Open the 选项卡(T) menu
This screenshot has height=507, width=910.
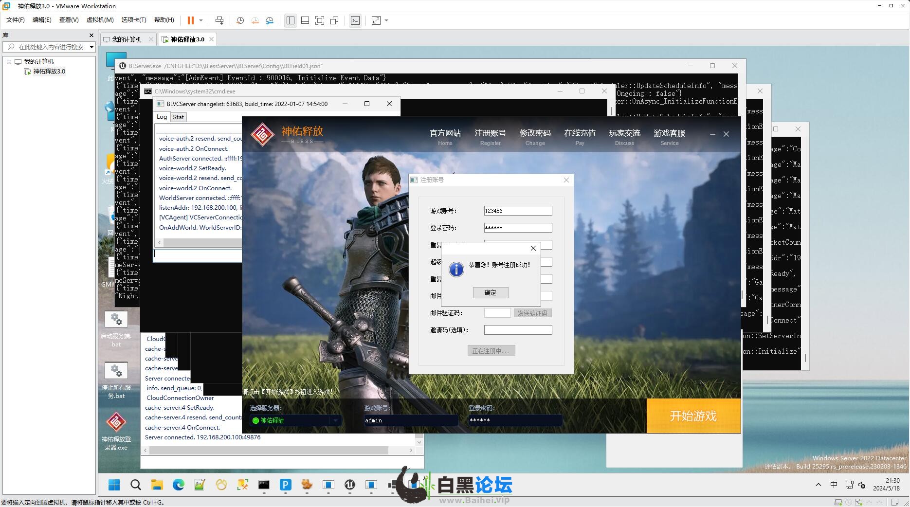pyautogui.click(x=134, y=20)
